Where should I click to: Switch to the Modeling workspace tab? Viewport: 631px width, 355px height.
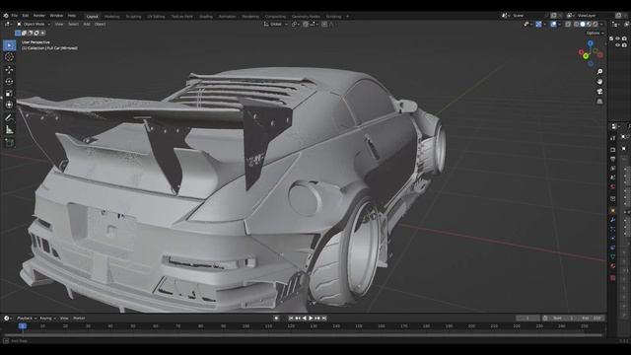tap(111, 17)
